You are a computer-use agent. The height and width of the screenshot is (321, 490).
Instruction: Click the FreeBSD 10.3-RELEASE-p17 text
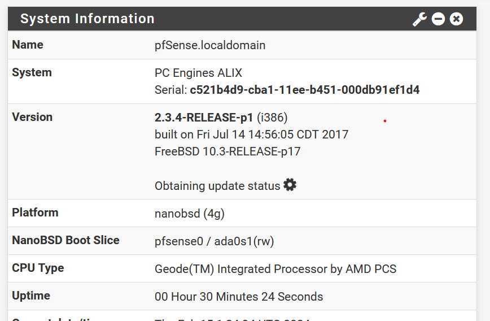click(x=228, y=151)
